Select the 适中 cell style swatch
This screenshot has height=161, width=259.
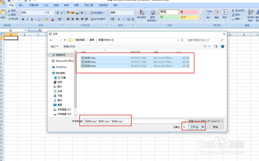(189, 17)
